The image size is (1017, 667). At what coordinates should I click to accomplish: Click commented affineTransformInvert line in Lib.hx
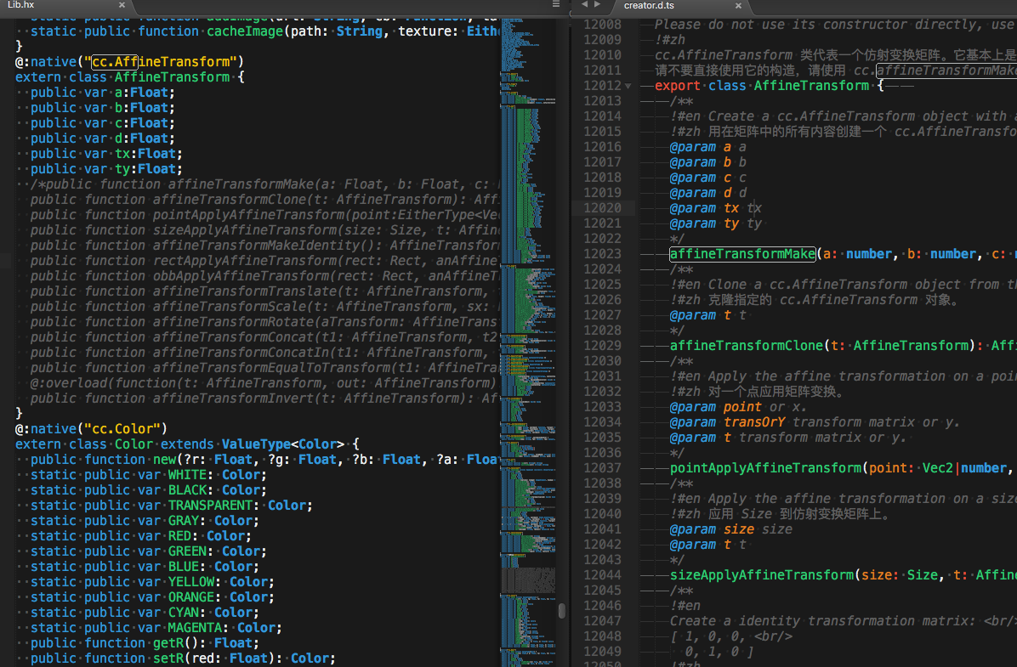pos(264,399)
